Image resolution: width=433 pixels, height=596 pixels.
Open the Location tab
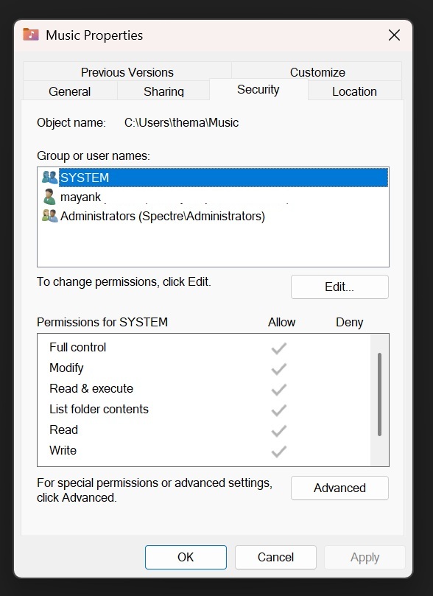pos(354,91)
